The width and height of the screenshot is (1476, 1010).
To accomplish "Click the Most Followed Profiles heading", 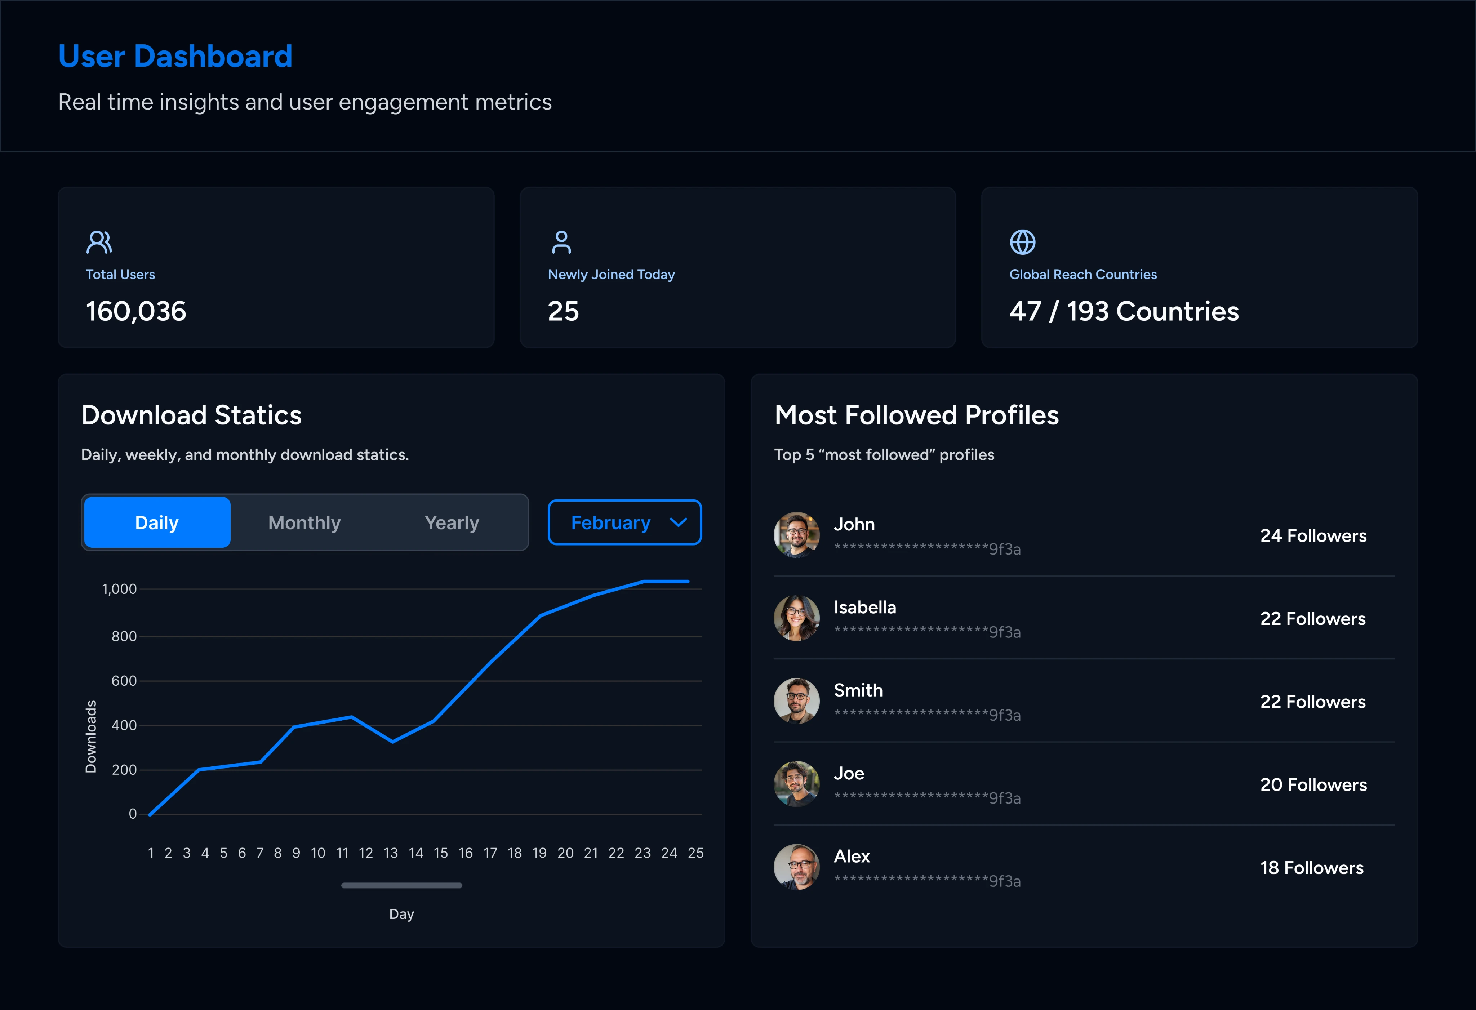I will click(x=916, y=415).
